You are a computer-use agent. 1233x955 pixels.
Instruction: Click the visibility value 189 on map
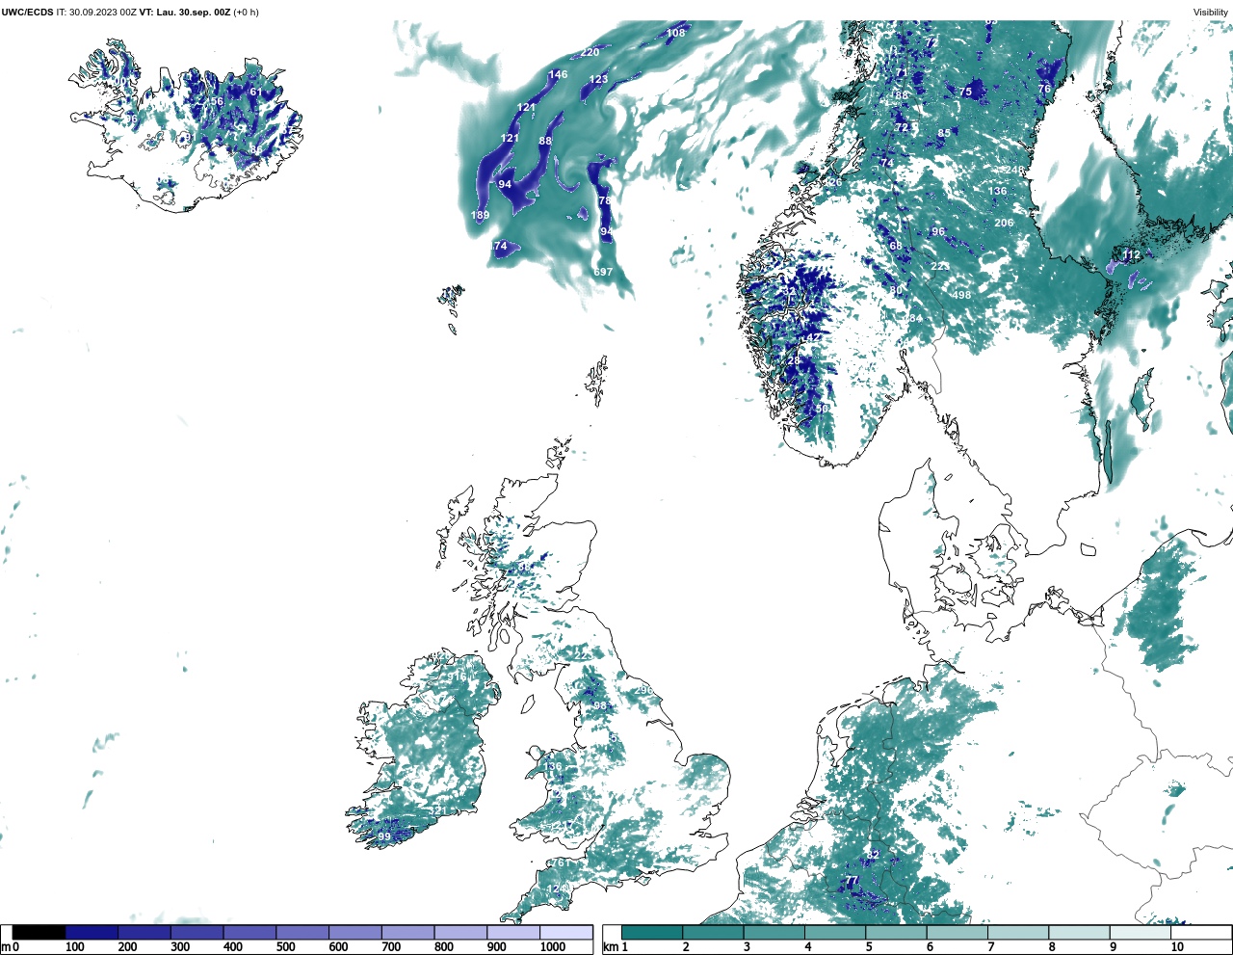pyautogui.click(x=480, y=215)
